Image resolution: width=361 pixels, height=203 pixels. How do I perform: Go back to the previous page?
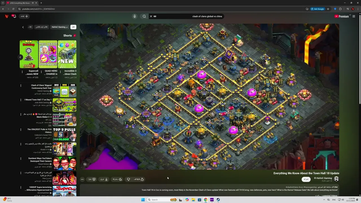point(3,9)
